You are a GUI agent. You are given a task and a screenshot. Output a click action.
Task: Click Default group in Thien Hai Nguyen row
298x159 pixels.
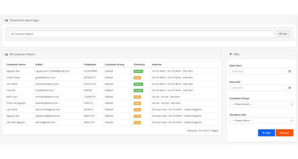pos(109,103)
